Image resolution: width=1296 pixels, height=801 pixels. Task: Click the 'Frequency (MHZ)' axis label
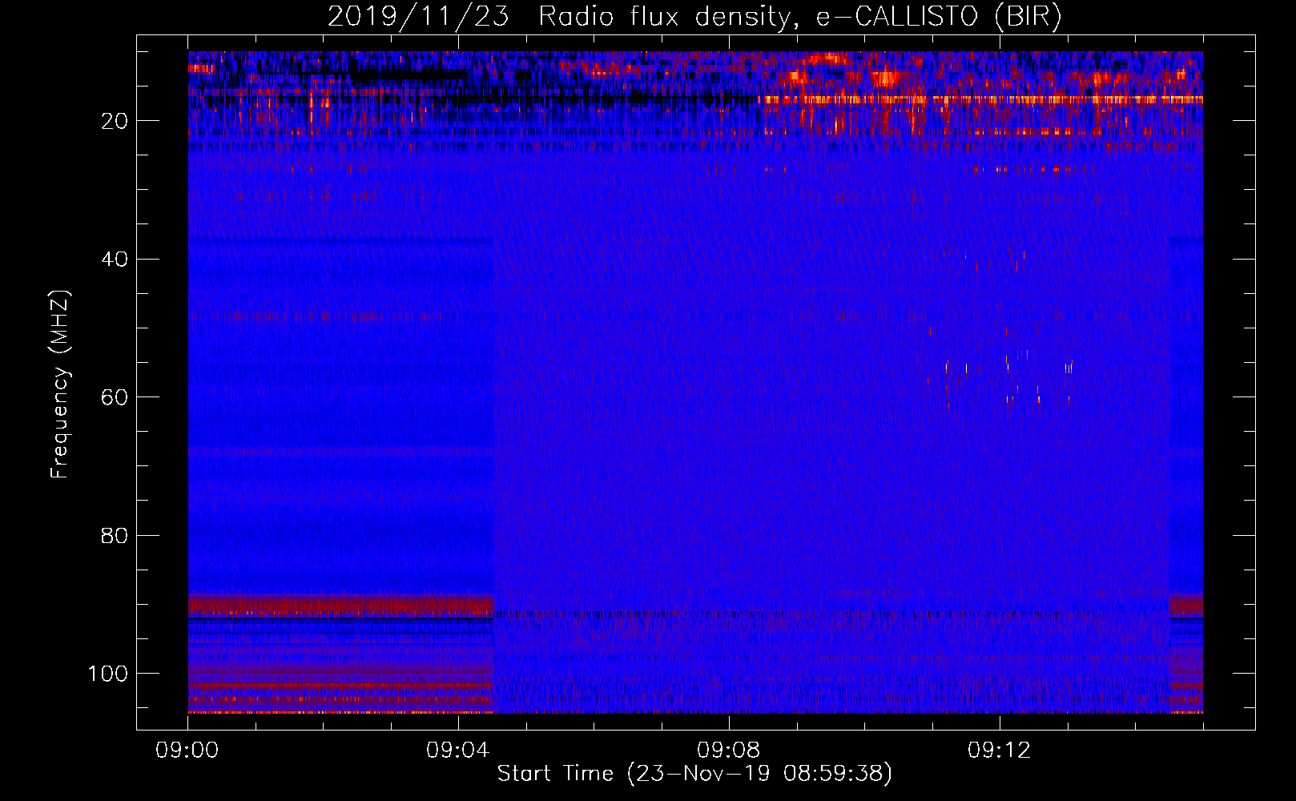[x=60, y=384]
